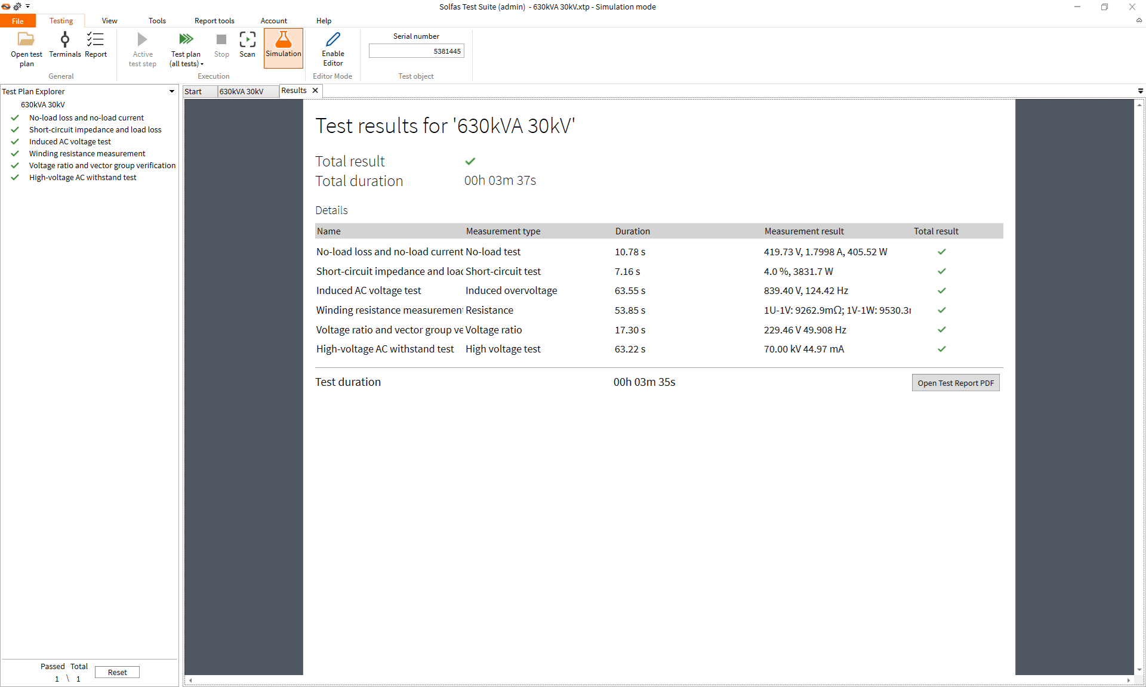Viewport: 1146px width, 687px height.
Task: Run Test plan (all tests) icon
Action: coord(186,40)
